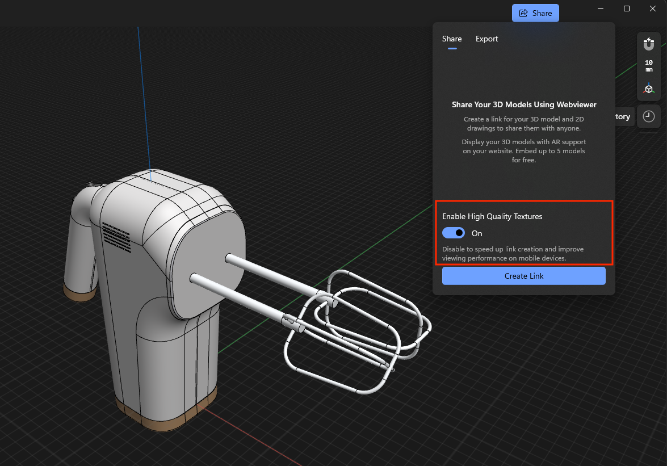Click the 10 mm grid size value
The image size is (667, 466).
point(649,65)
